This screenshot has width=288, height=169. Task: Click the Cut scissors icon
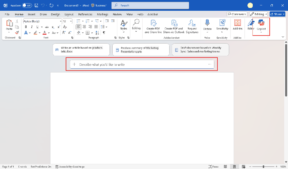(17, 21)
